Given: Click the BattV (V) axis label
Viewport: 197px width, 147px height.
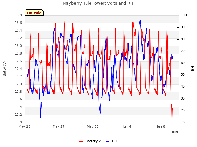Looking at the screenshot, I should [x=4, y=69].
